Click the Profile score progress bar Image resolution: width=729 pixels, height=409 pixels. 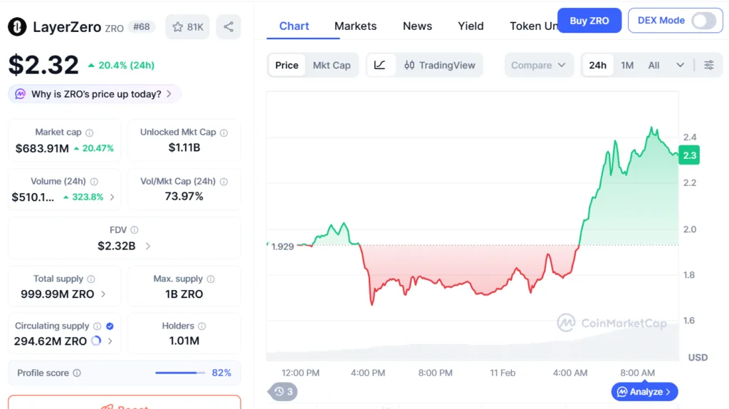coord(180,373)
